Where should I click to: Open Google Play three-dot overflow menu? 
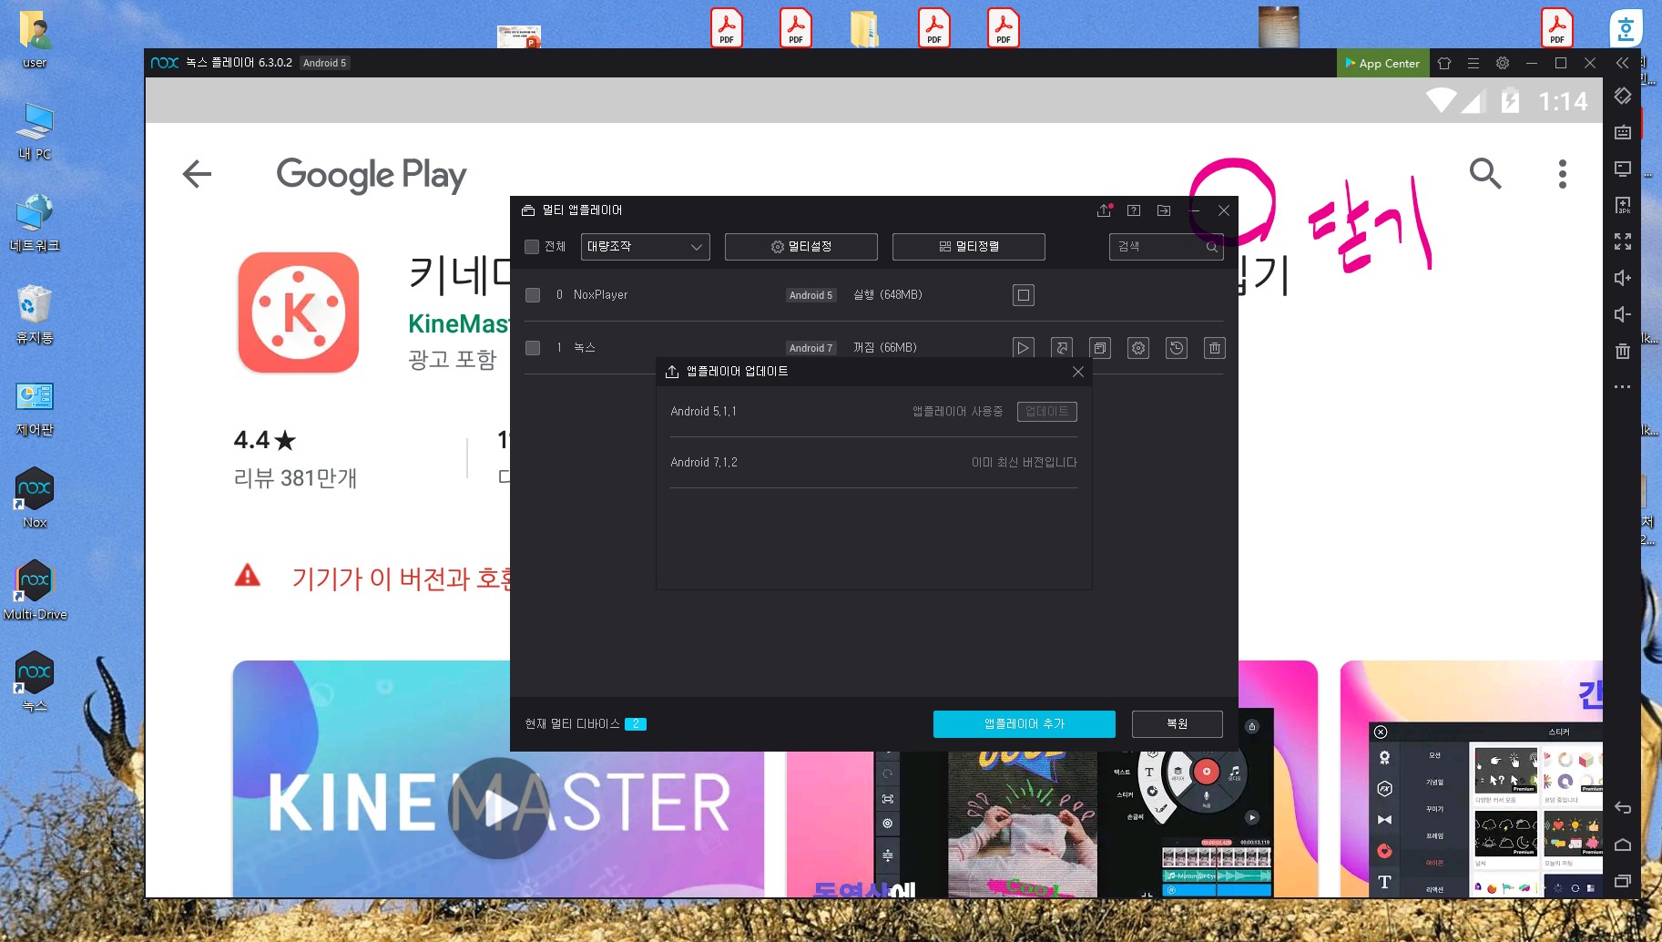tap(1563, 174)
